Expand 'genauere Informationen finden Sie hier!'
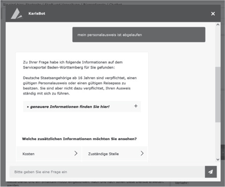 point(82,107)
